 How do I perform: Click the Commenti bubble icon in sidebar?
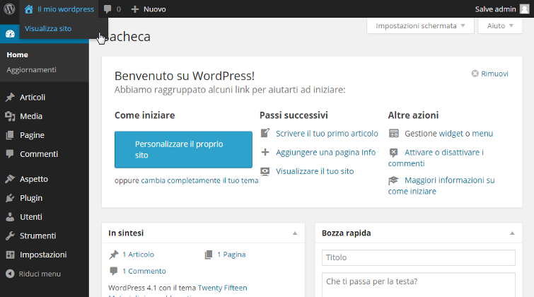(x=10, y=154)
